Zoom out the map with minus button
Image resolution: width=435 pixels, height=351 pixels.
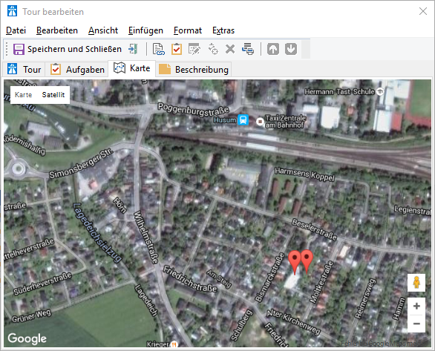coord(416,324)
